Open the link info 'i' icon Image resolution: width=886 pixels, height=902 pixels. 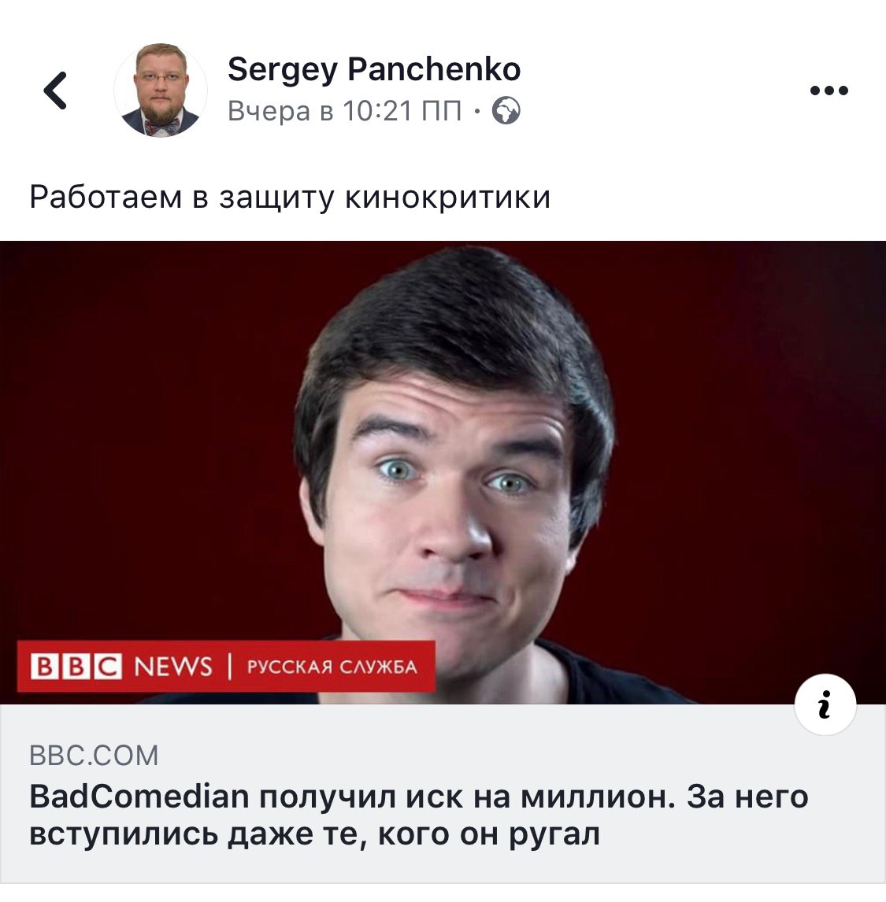tap(825, 704)
